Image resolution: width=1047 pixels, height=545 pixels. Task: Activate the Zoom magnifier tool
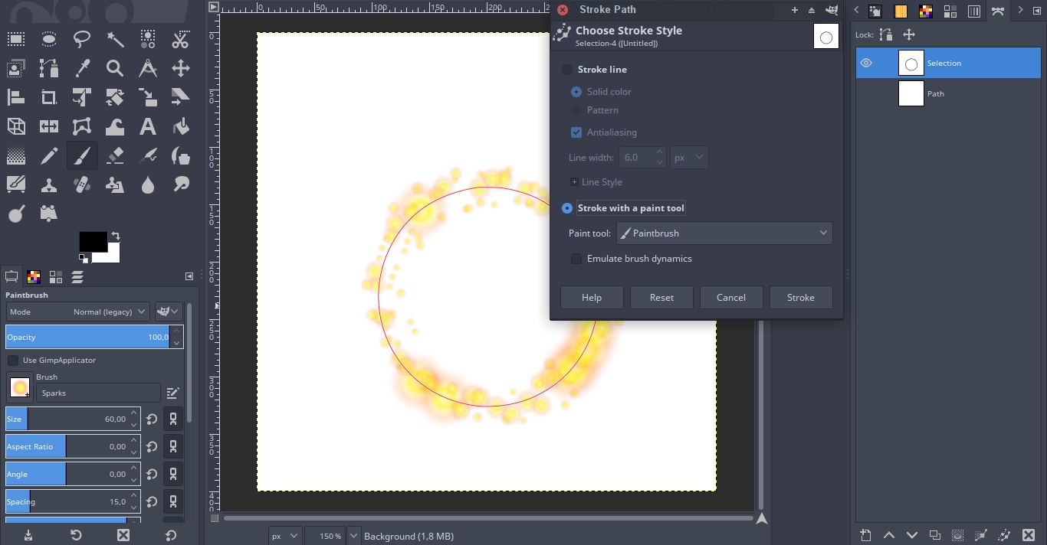[x=115, y=69]
